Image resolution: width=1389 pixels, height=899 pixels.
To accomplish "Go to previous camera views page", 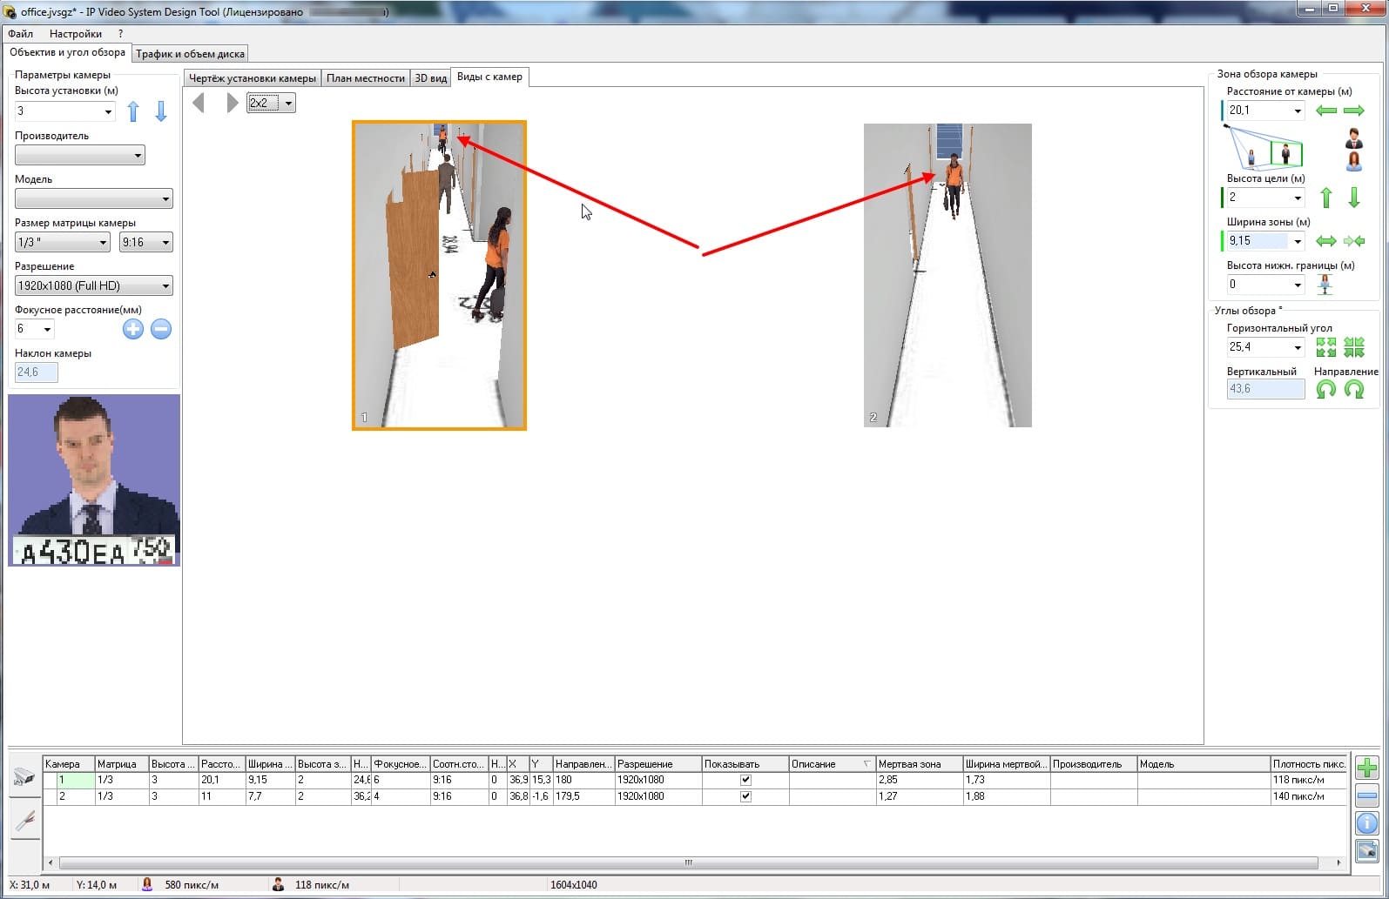I will tap(199, 103).
